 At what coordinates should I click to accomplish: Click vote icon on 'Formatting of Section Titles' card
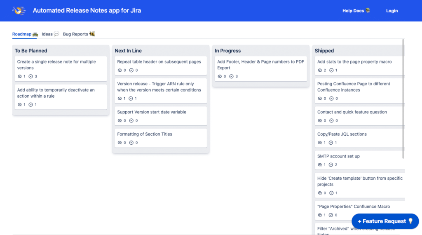tap(131, 143)
